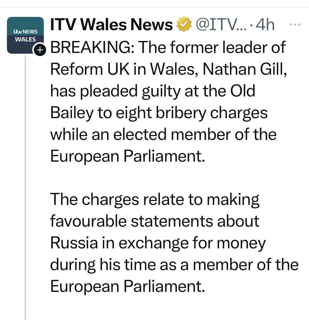Open the truncated @ITV handle
The width and height of the screenshot is (309, 320).
(220, 25)
